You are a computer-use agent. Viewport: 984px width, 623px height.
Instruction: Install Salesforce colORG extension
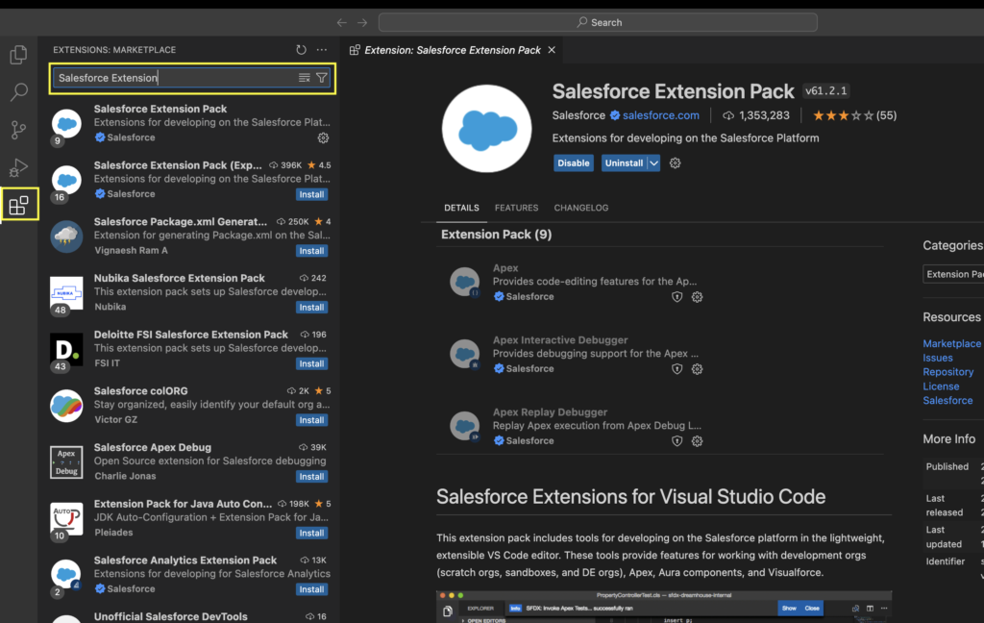(x=311, y=420)
